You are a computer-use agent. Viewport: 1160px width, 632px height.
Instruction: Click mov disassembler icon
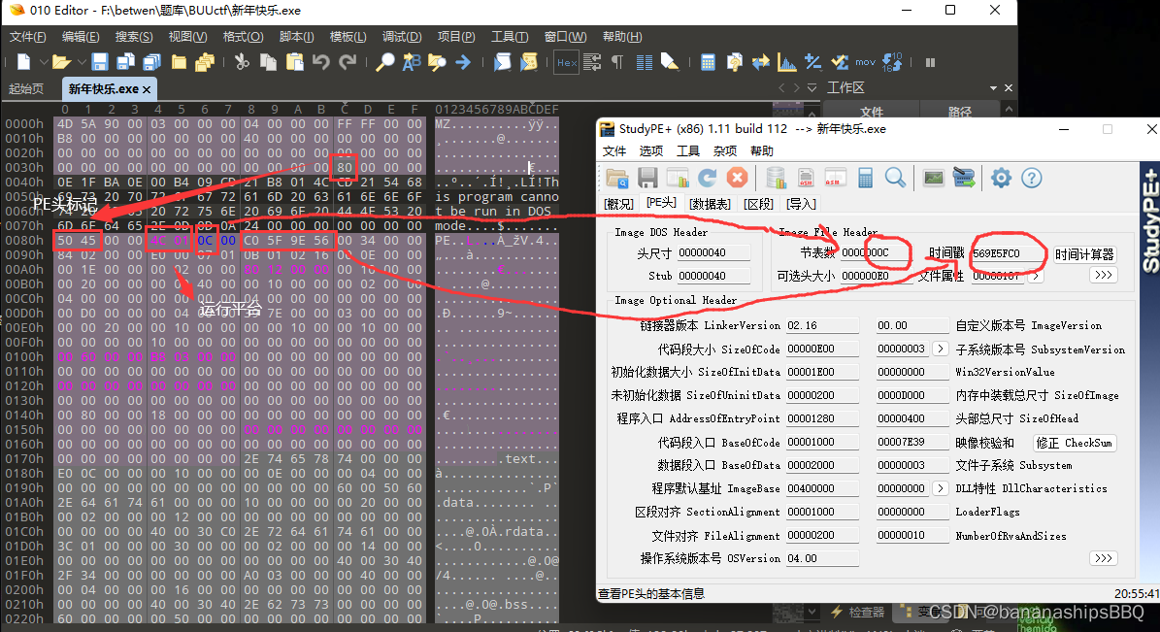[x=865, y=62]
